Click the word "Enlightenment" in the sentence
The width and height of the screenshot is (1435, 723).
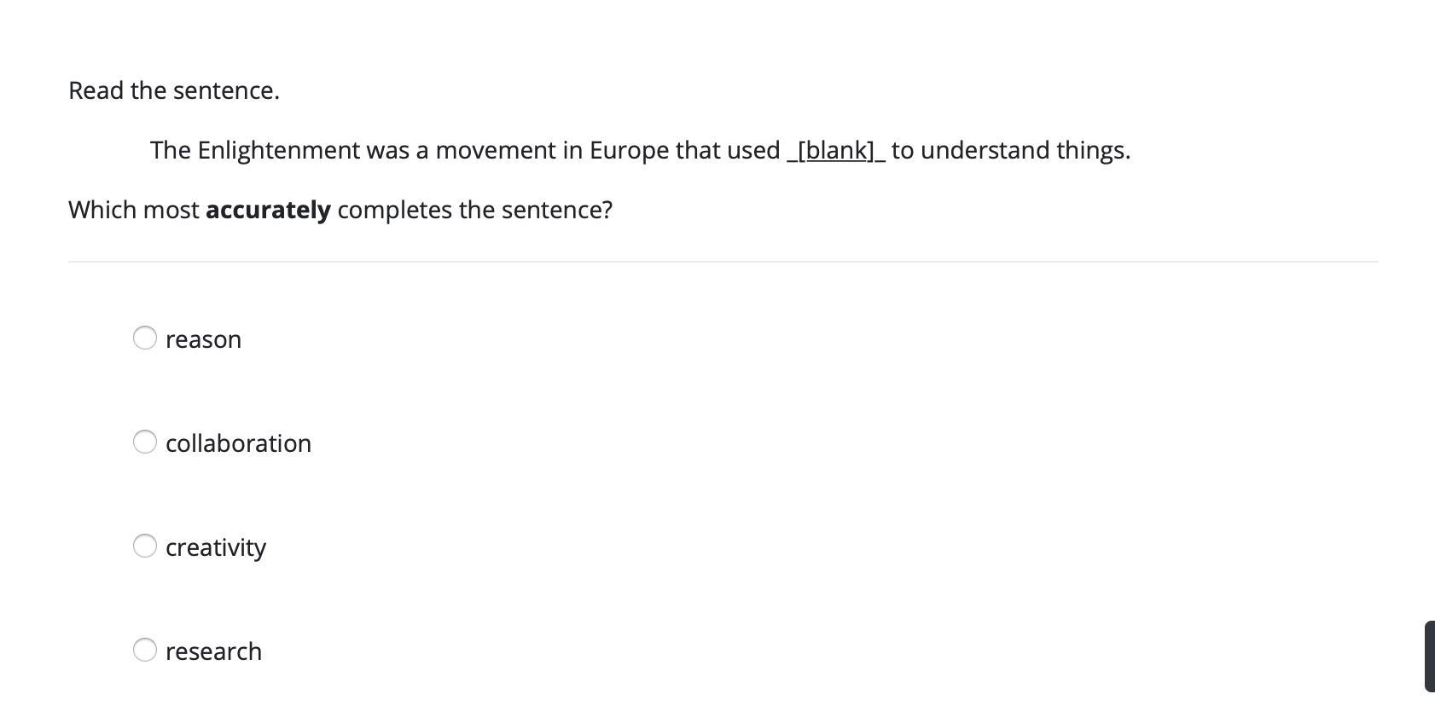click(278, 150)
